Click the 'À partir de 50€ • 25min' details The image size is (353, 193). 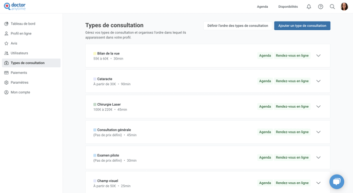(x=112, y=186)
